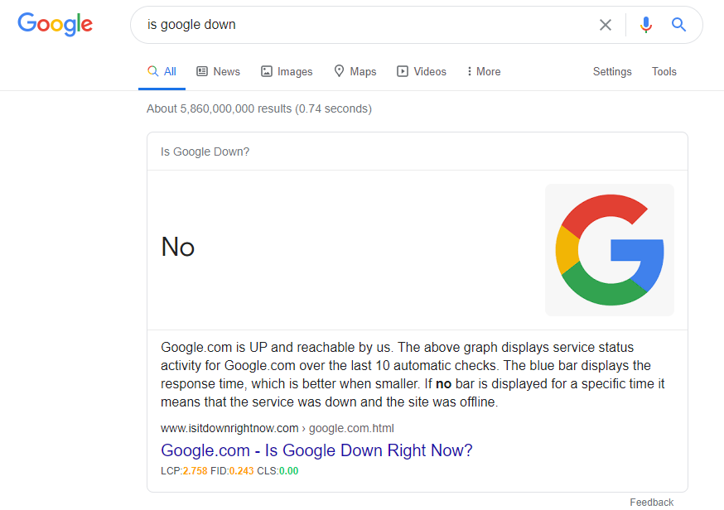
Task: Click the CLS value 0.00
Action: click(x=288, y=471)
